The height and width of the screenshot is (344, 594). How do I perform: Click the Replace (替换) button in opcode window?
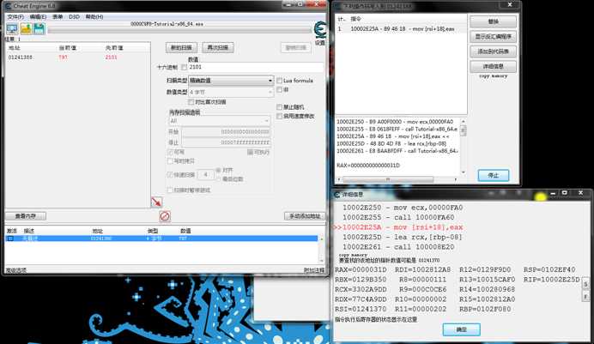pyautogui.click(x=493, y=21)
